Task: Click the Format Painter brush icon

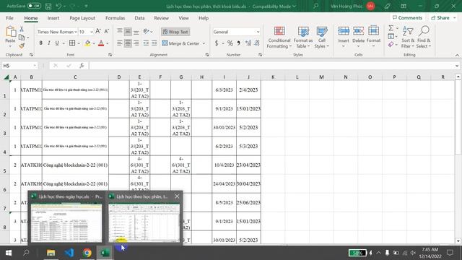Action: click(x=22, y=45)
